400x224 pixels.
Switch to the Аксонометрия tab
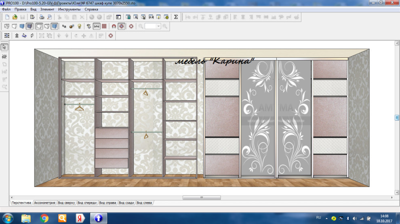[44, 203]
